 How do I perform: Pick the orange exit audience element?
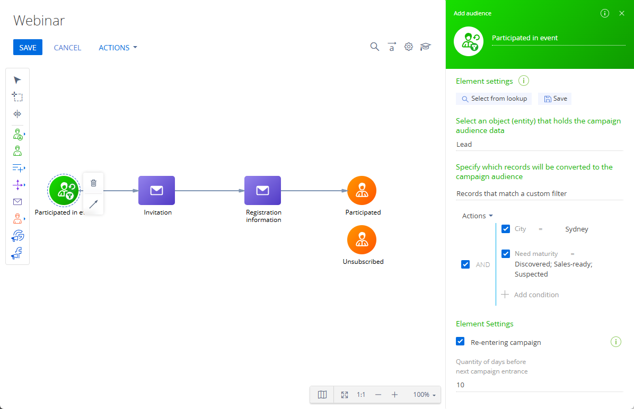(x=18, y=219)
